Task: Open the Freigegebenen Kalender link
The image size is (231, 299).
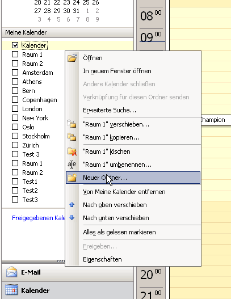Action: (x=39, y=218)
